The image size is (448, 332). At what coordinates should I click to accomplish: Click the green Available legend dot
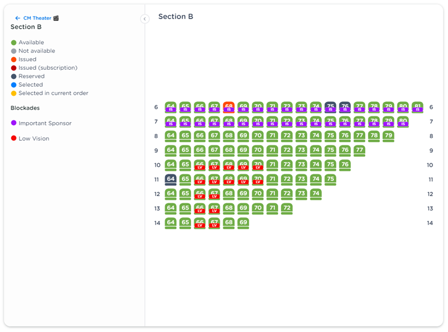click(14, 43)
